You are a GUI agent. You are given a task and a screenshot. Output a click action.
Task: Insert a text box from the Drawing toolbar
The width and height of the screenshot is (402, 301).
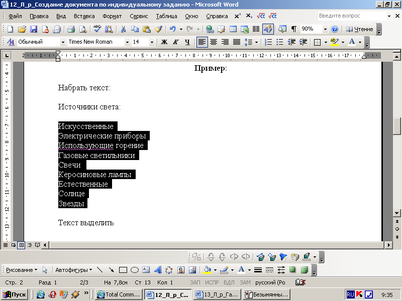146,270
